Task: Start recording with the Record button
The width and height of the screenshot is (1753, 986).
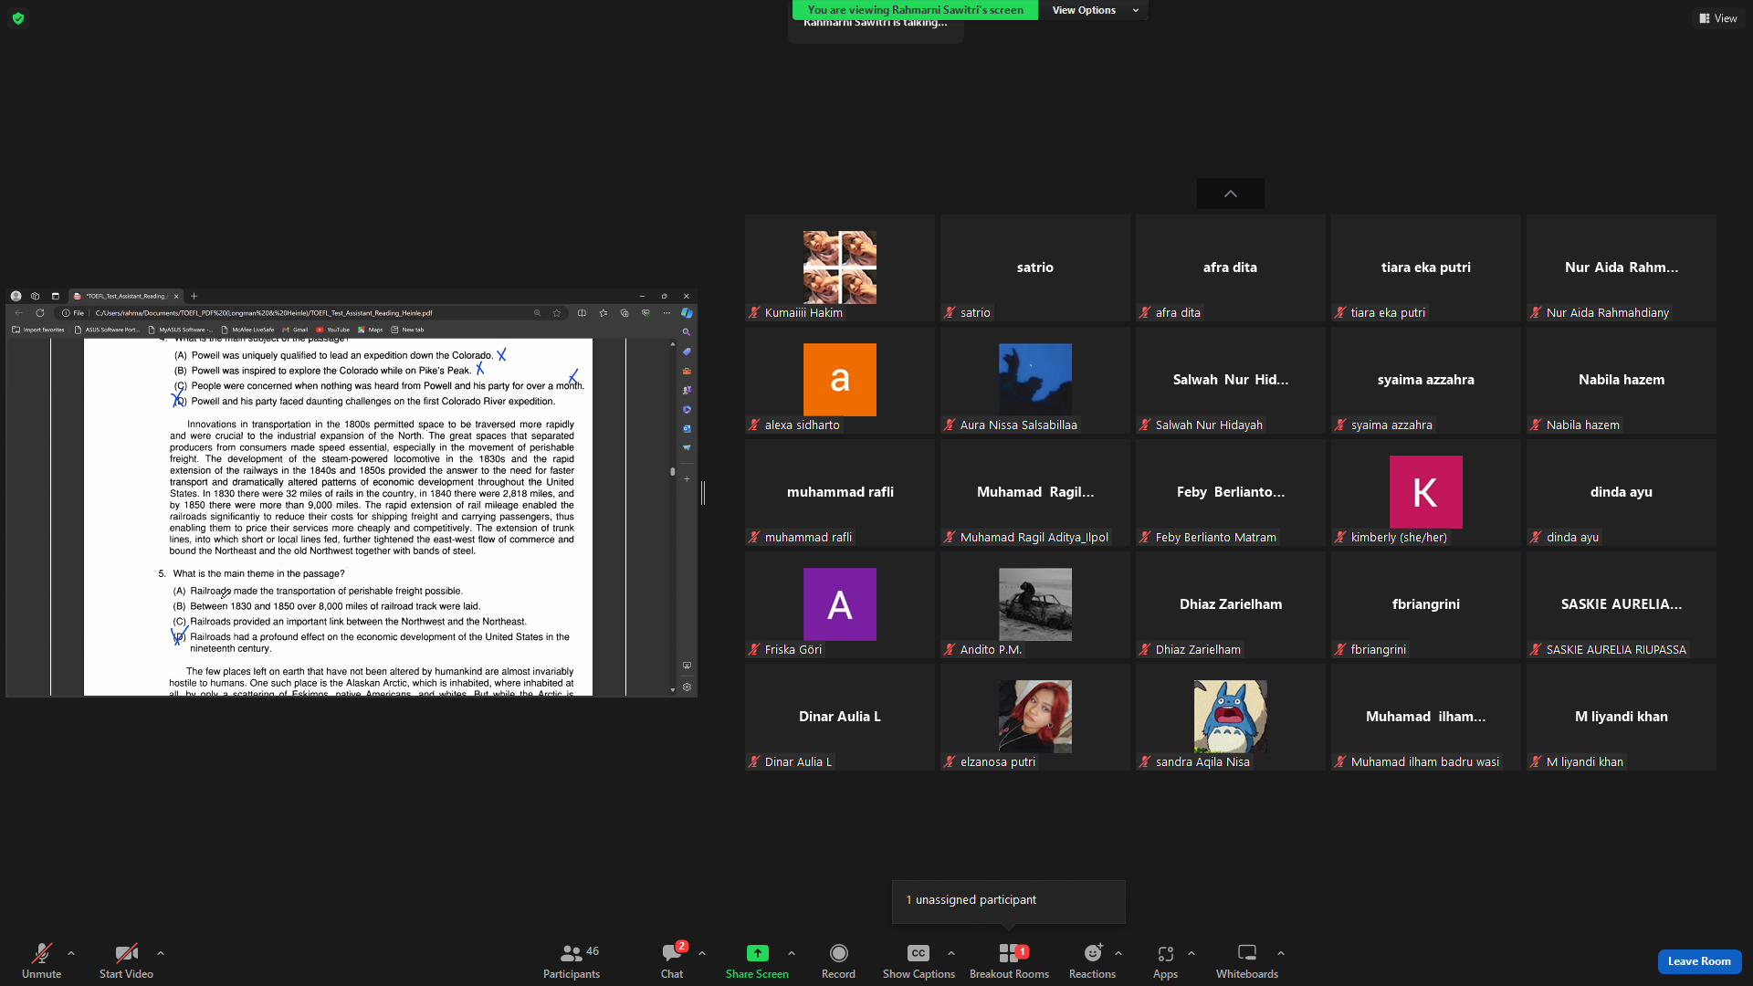Action: [x=838, y=960]
